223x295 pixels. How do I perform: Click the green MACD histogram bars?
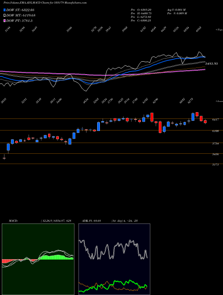56,257
